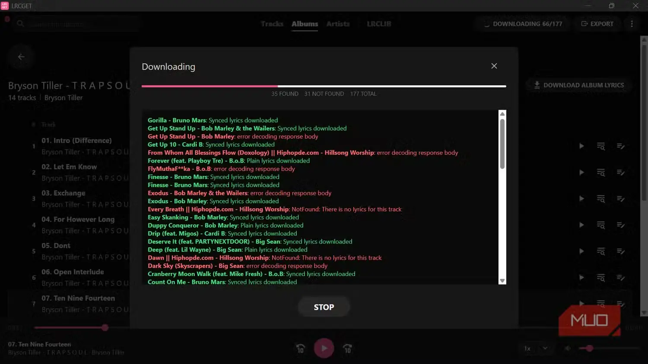Switch to the Albums tab
This screenshot has width=648, height=364.
point(305,24)
